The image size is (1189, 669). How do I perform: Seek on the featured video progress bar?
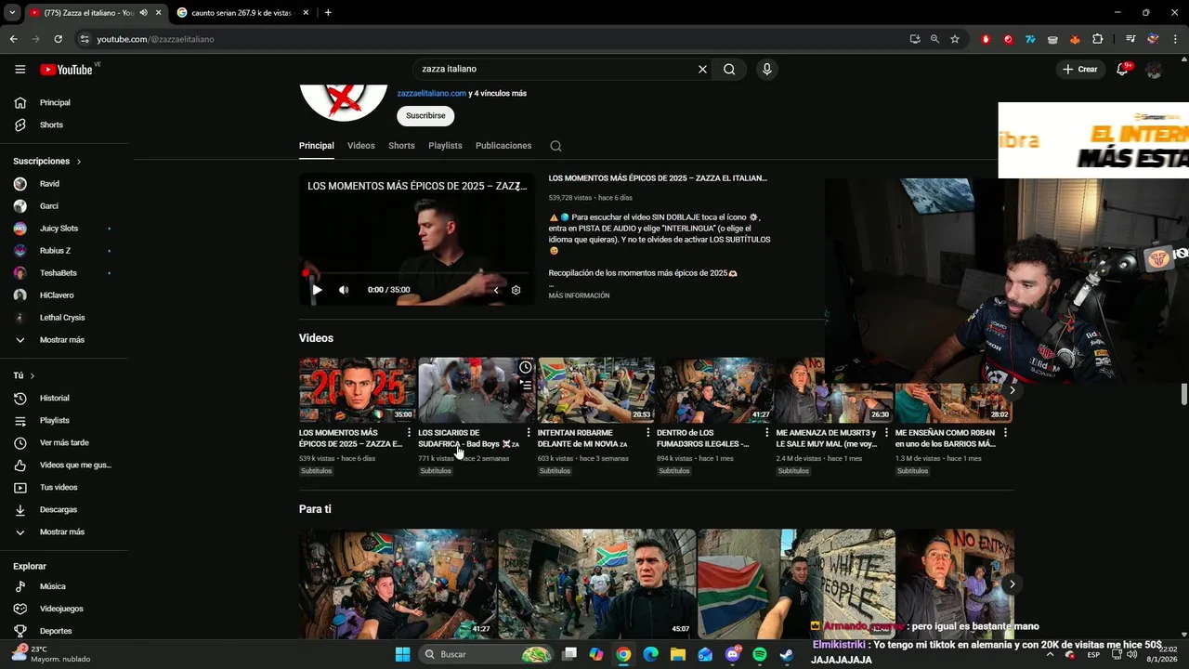[417, 273]
